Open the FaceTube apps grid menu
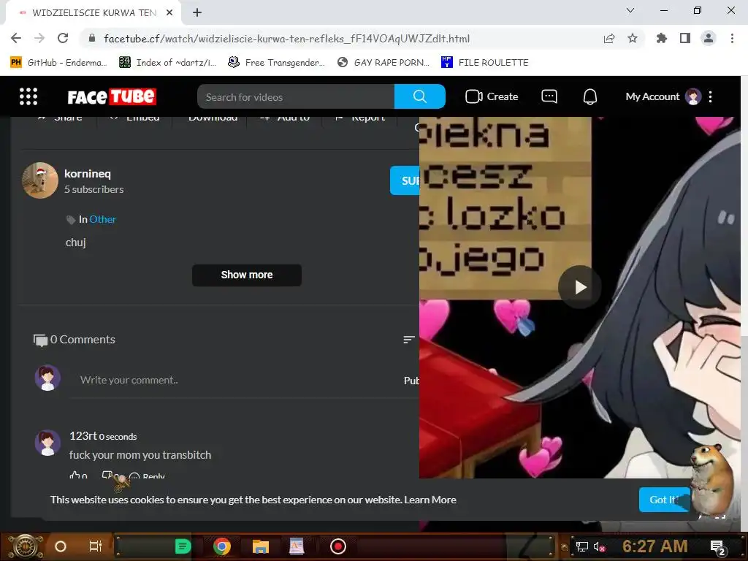 [x=28, y=96]
